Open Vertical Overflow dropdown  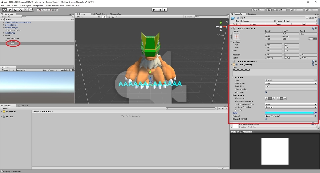point(291,107)
